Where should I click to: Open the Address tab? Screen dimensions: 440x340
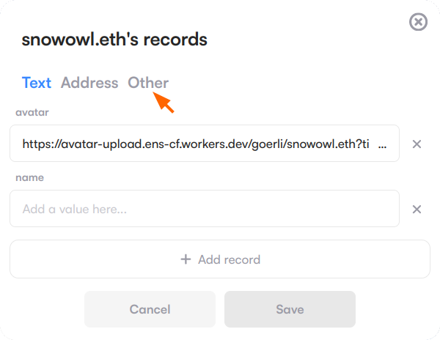tap(89, 83)
